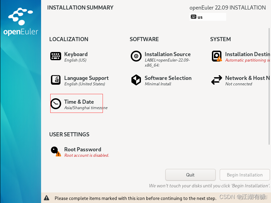Screen dimensions: 271x203
Task: Click the disc icon for Installation Source
Action: tap(136, 56)
